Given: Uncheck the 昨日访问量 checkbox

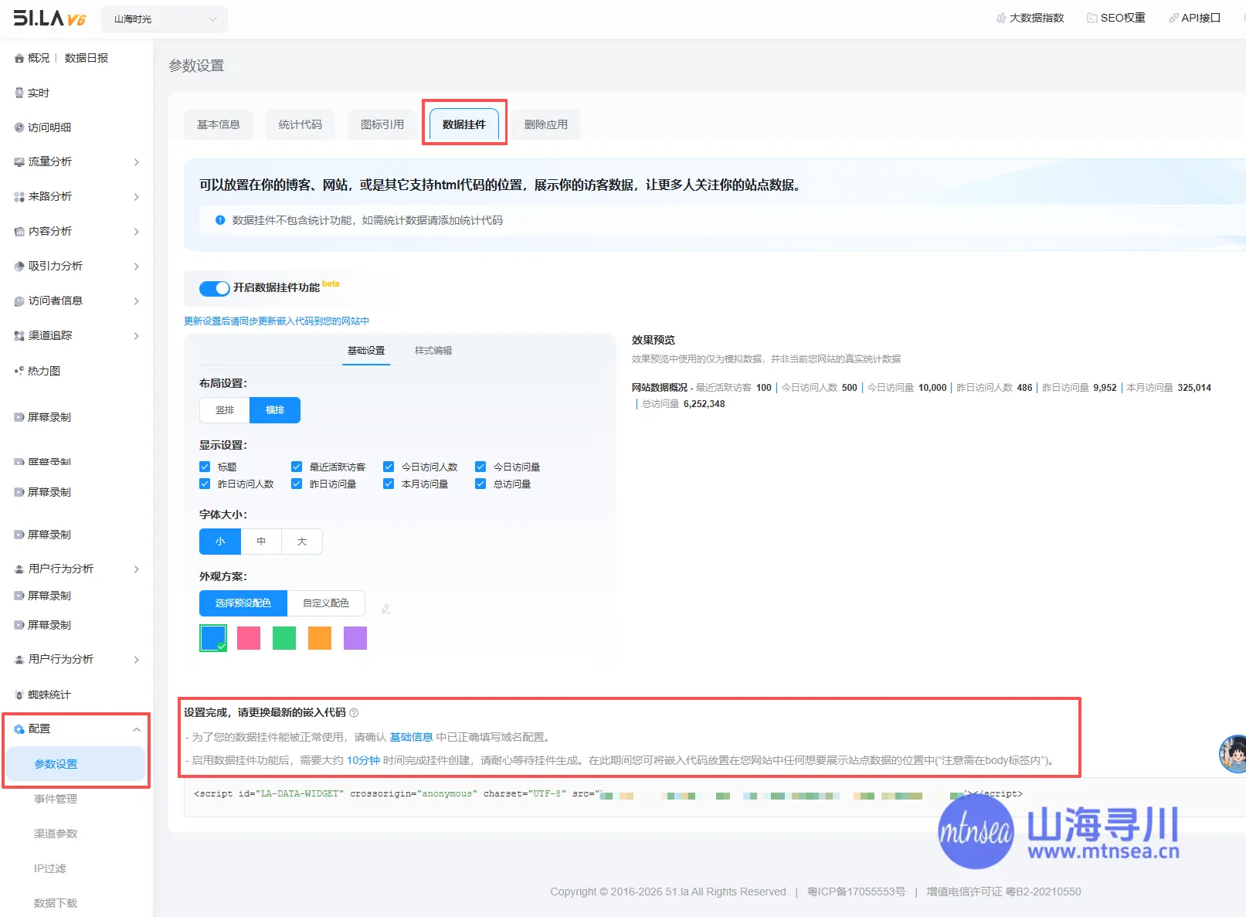Looking at the screenshot, I should (297, 484).
